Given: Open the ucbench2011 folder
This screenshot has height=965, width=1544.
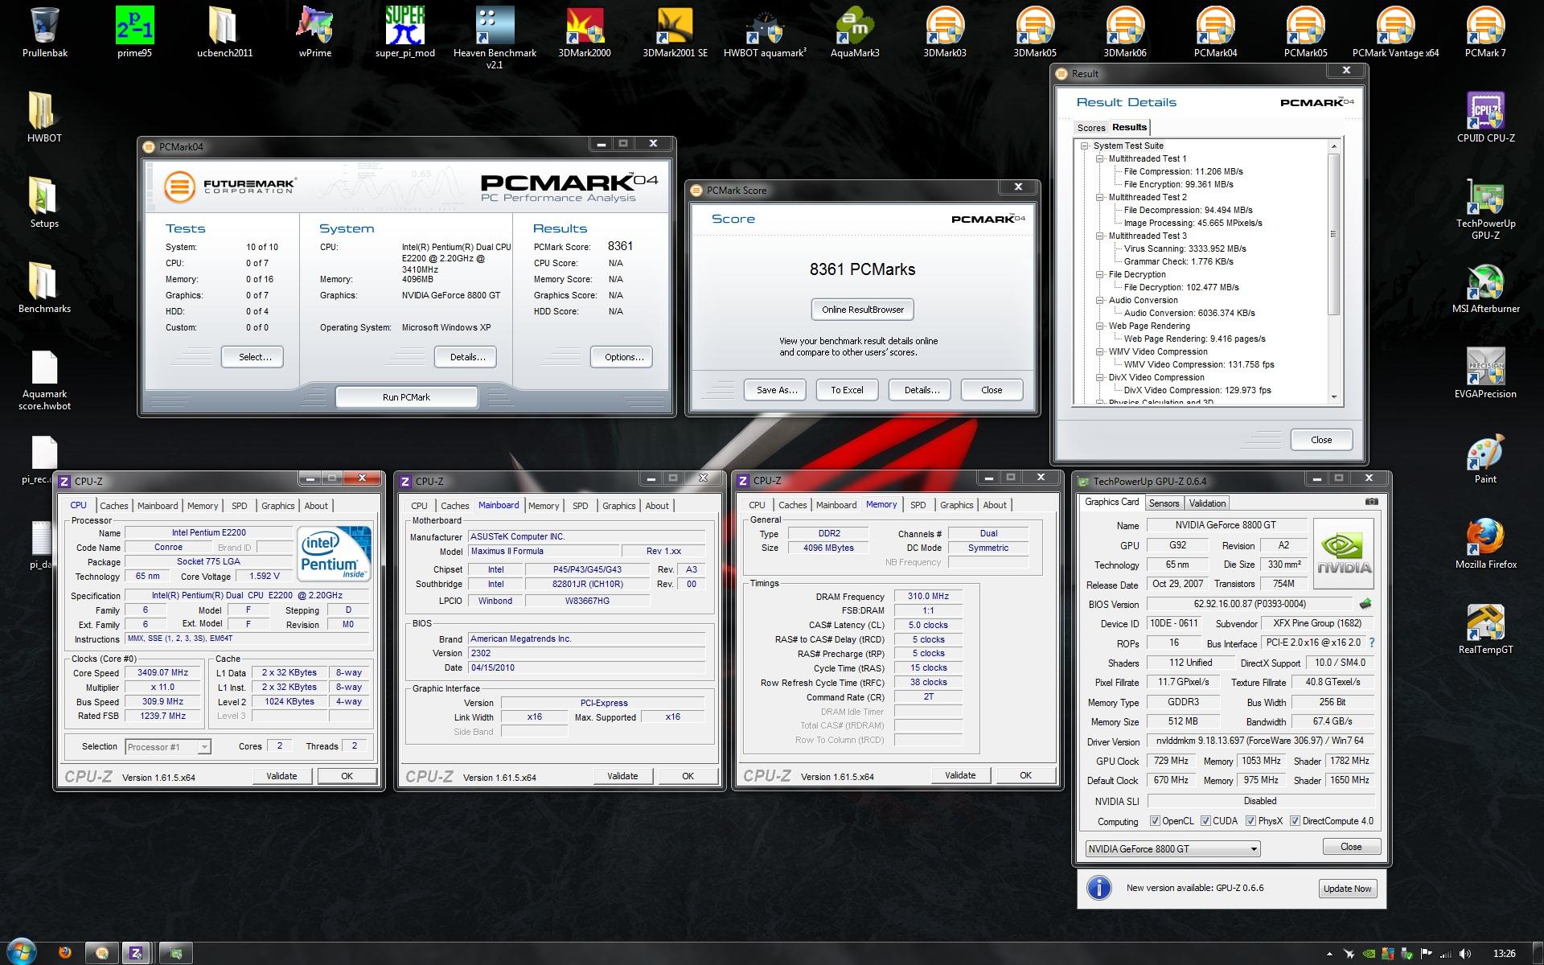Looking at the screenshot, I should pyautogui.click(x=224, y=32).
